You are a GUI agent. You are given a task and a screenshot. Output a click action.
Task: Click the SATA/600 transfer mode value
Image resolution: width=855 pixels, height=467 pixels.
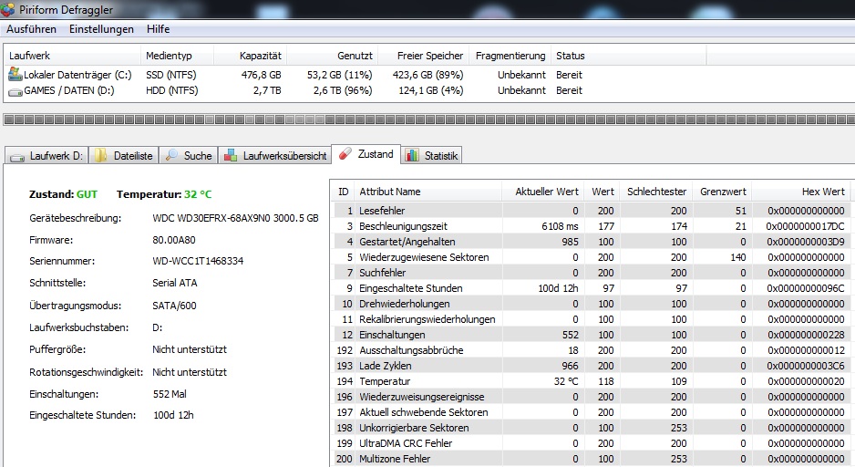tap(174, 306)
